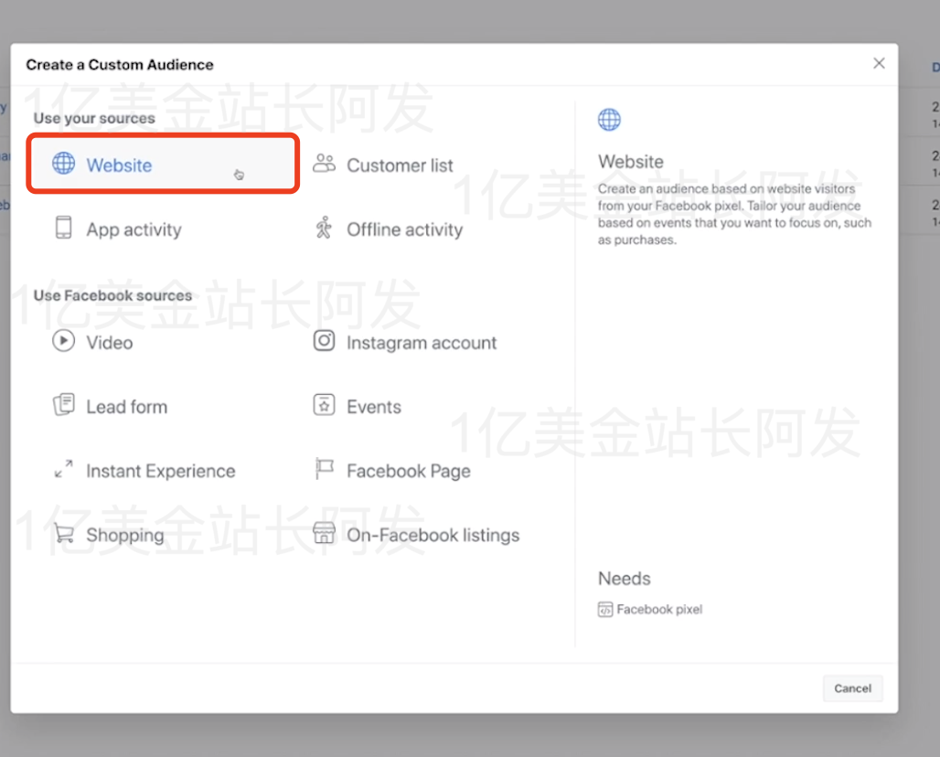
Task: Select the Shopping cart icon
Action: click(63, 535)
